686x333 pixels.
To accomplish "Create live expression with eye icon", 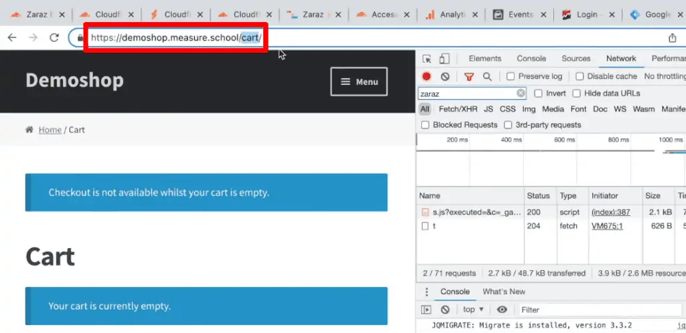I will click(x=502, y=310).
